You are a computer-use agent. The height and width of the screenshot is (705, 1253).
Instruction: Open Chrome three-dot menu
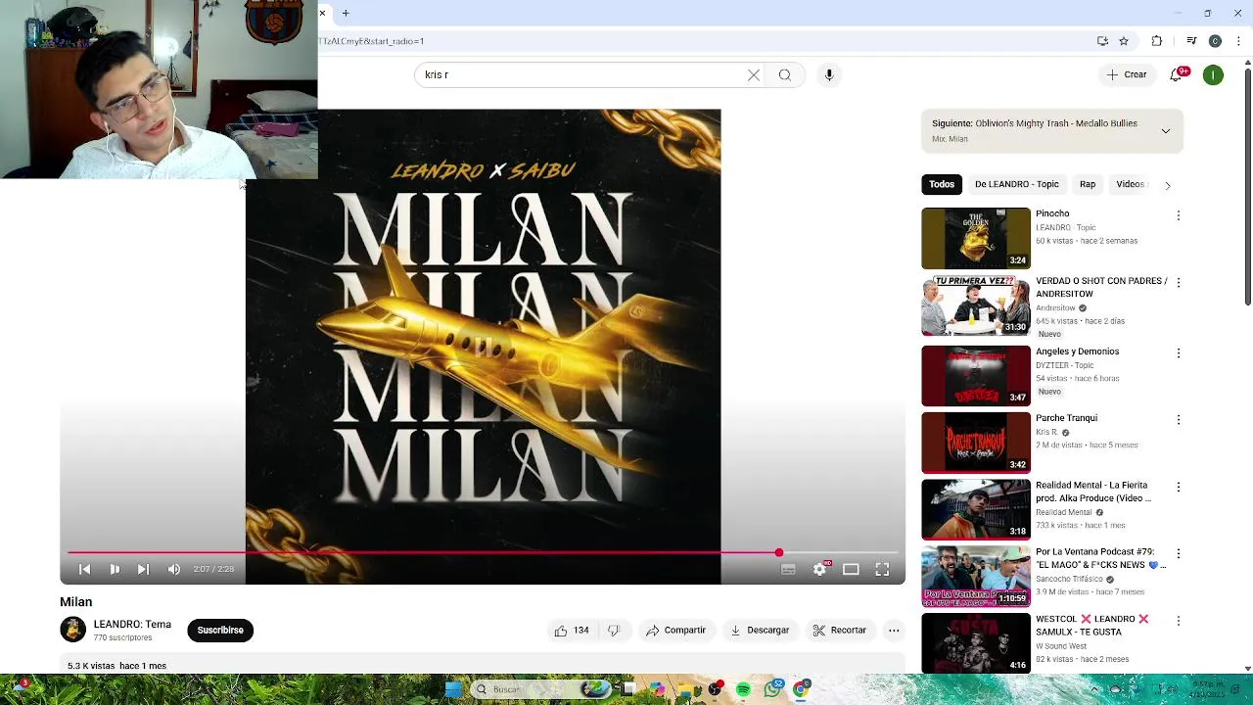tap(1238, 41)
